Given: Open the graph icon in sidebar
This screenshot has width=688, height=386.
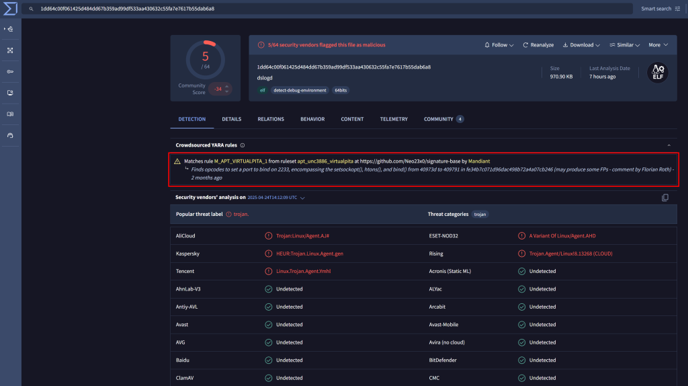Looking at the screenshot, I should (10, 50).
